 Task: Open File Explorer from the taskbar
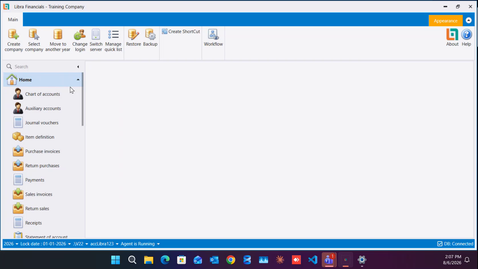pyautogui.click(x=149, y=260)
